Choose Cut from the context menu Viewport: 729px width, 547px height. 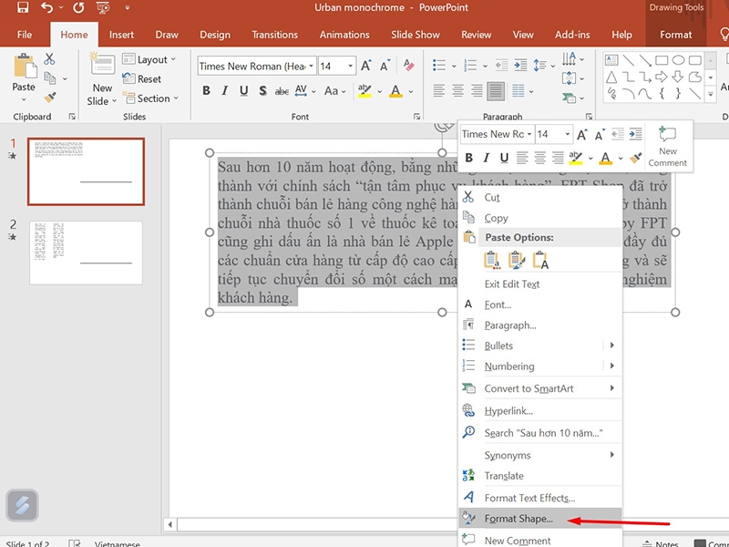539,198
